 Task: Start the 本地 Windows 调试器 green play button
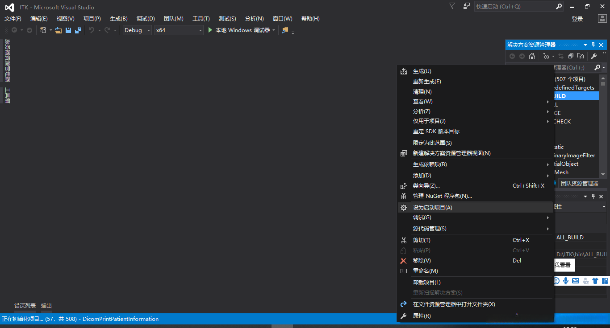211,30
